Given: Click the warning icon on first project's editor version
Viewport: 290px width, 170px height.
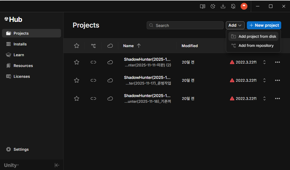Looking at the screenshot, I should click(232, 62).
